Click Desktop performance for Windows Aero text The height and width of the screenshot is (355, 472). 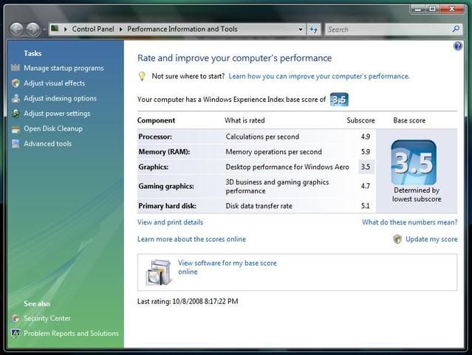pyautogui.click(x=287, y=167)
